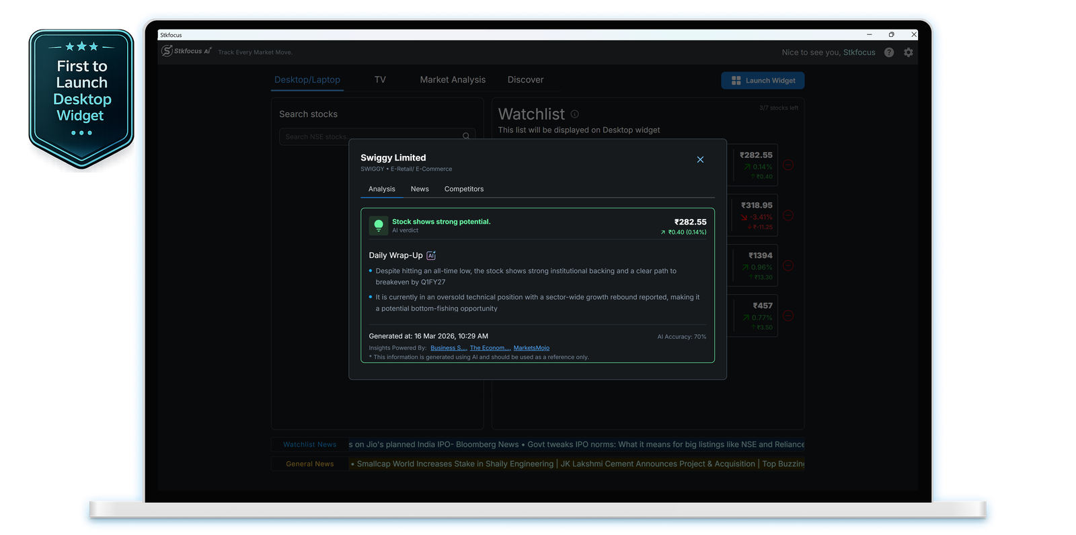The height and width of the screenshot is (535, 1076).
Task: Click the Search NSE stocks field
Action: coord(377,136)
